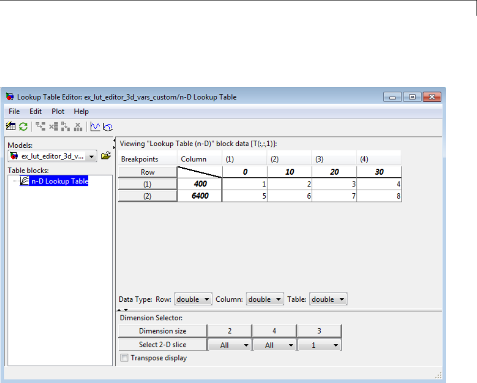The width and height of the screenshot is (477, 383).
Task: Click the dimension size cell showing 3
Action: (319, 331)
